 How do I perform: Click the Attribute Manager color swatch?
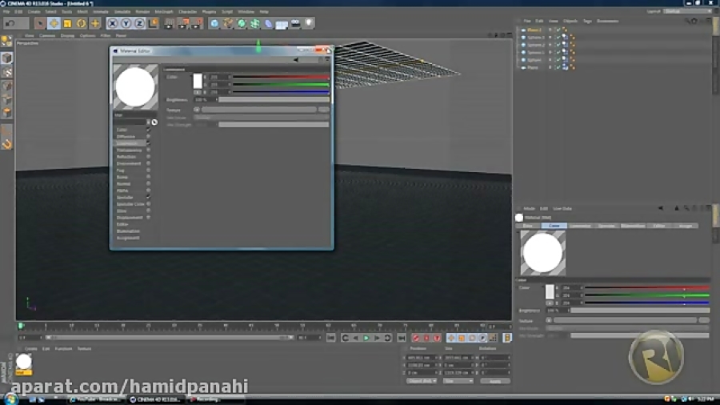[x=549, y=291]
